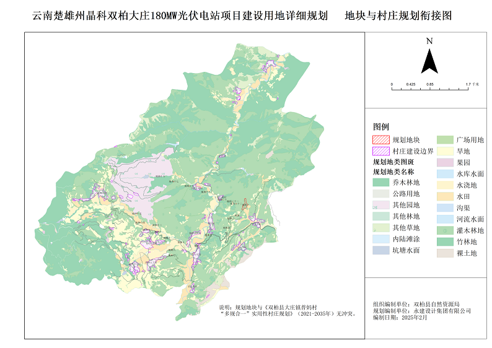Select the 水田 orange legend swatch
The height and width of the screenshot is (348, 492).
click(x=445, y=196)
